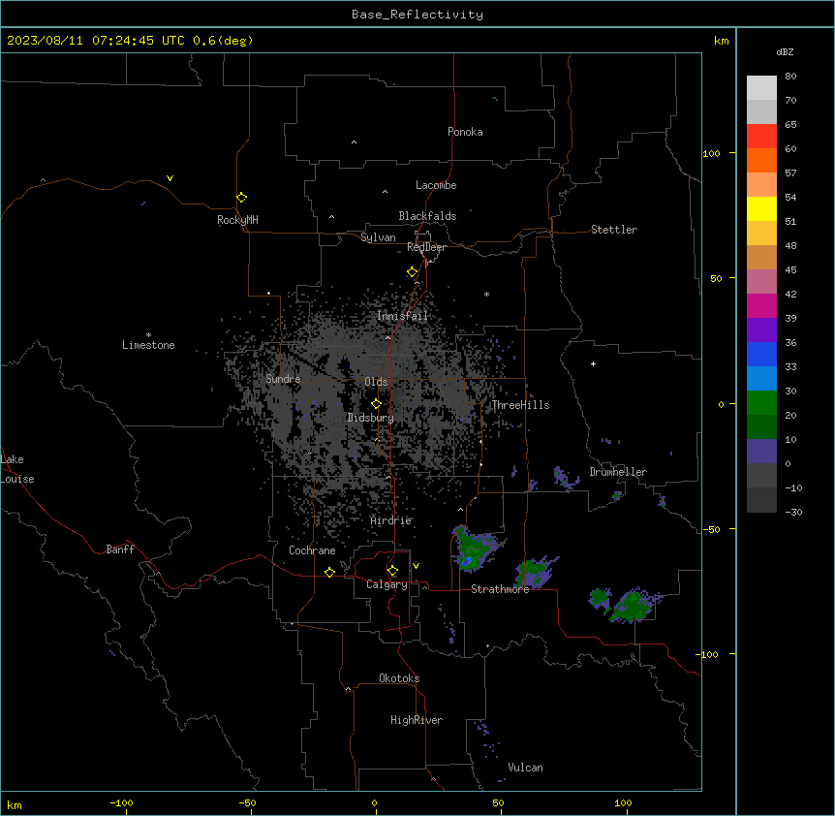
Task: Select the Lacombe town label
Action: click(x=436, y=185)
